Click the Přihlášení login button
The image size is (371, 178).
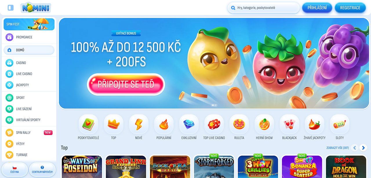pyautogui.click(x=317, y=8)
